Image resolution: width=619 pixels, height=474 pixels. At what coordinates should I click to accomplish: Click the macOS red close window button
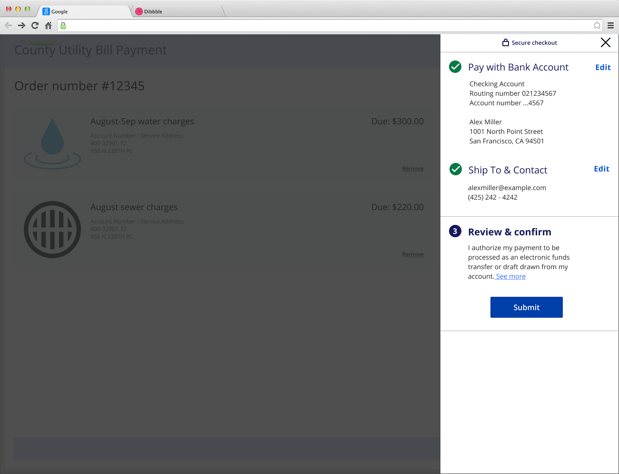(9, 9)
